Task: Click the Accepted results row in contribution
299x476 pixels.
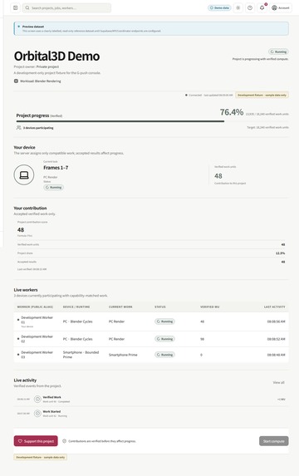Action: click(x=151, y=262)
